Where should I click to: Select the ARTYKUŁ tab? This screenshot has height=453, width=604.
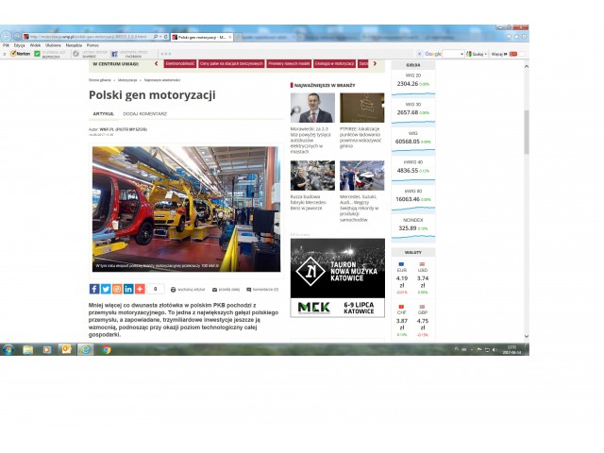coord(103,113)
